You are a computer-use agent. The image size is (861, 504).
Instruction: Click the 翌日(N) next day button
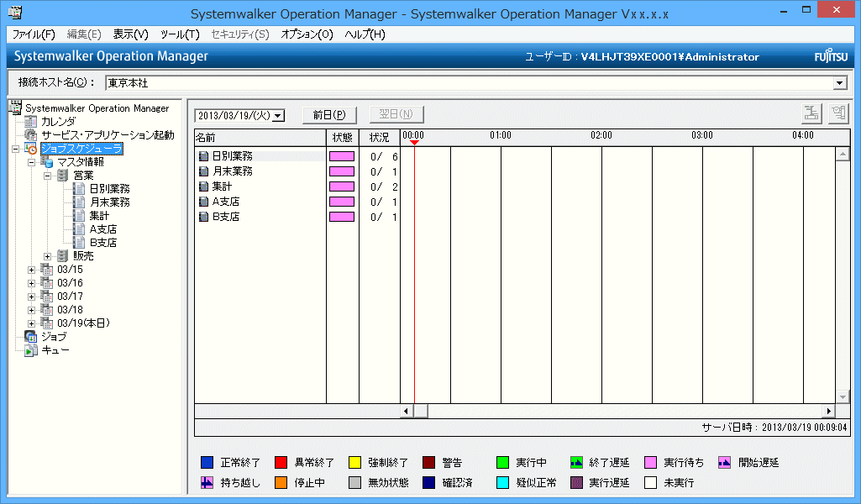pos(396,114)
